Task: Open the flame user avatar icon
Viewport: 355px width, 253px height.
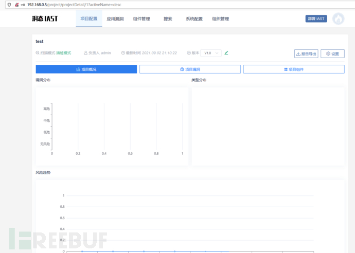Action: tap(338, 19)
